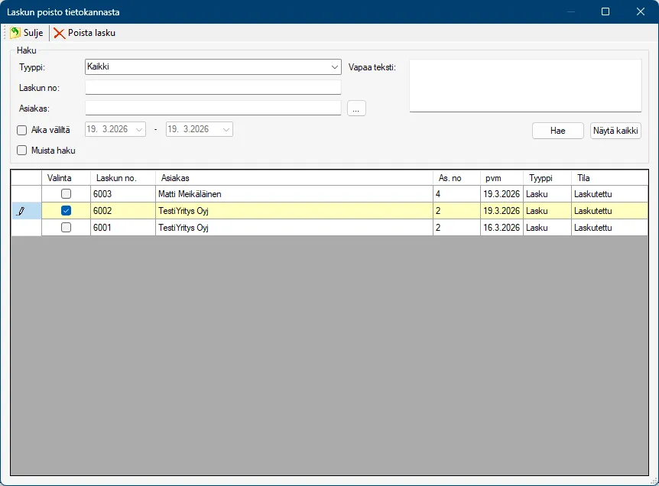Open customer browse with the ellipsis button
The width and height of the screenshot is (659, 486).
pos(356,108)
